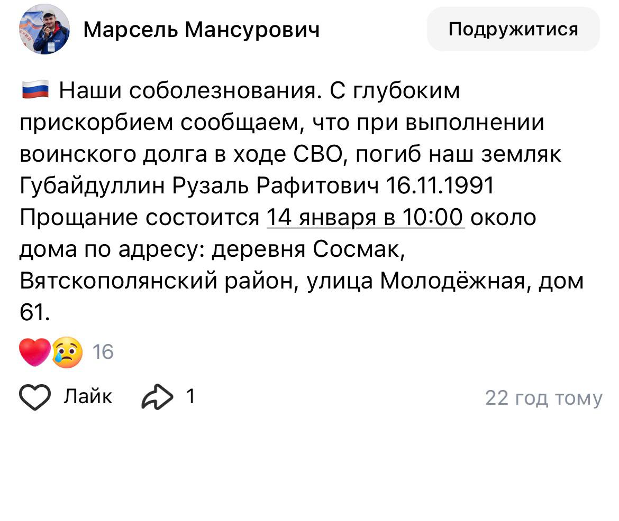Open the underlined date 14 января в 10:00
Image resolution: width=619 pixels, height=521 pixels.
365,218
